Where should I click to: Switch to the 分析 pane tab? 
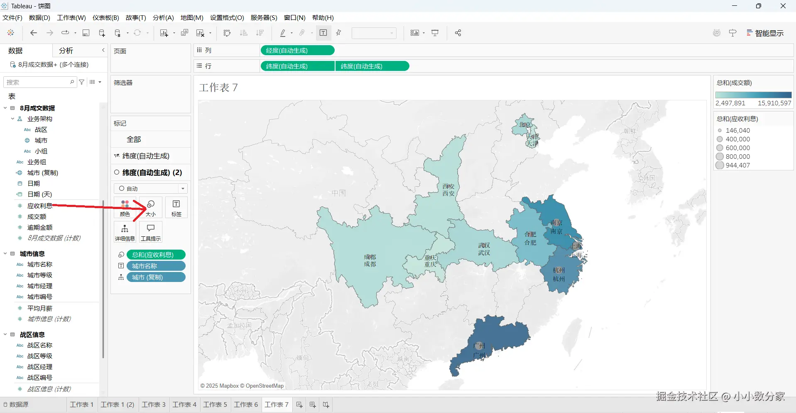coord(66,51)
